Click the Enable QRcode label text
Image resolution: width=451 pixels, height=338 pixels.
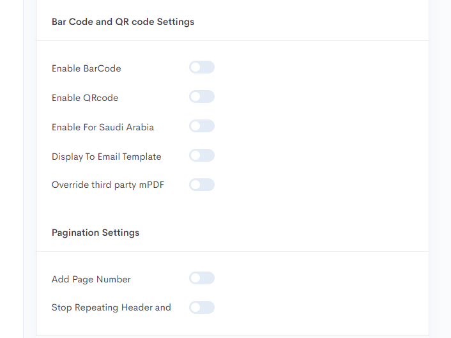coord(85,98)
